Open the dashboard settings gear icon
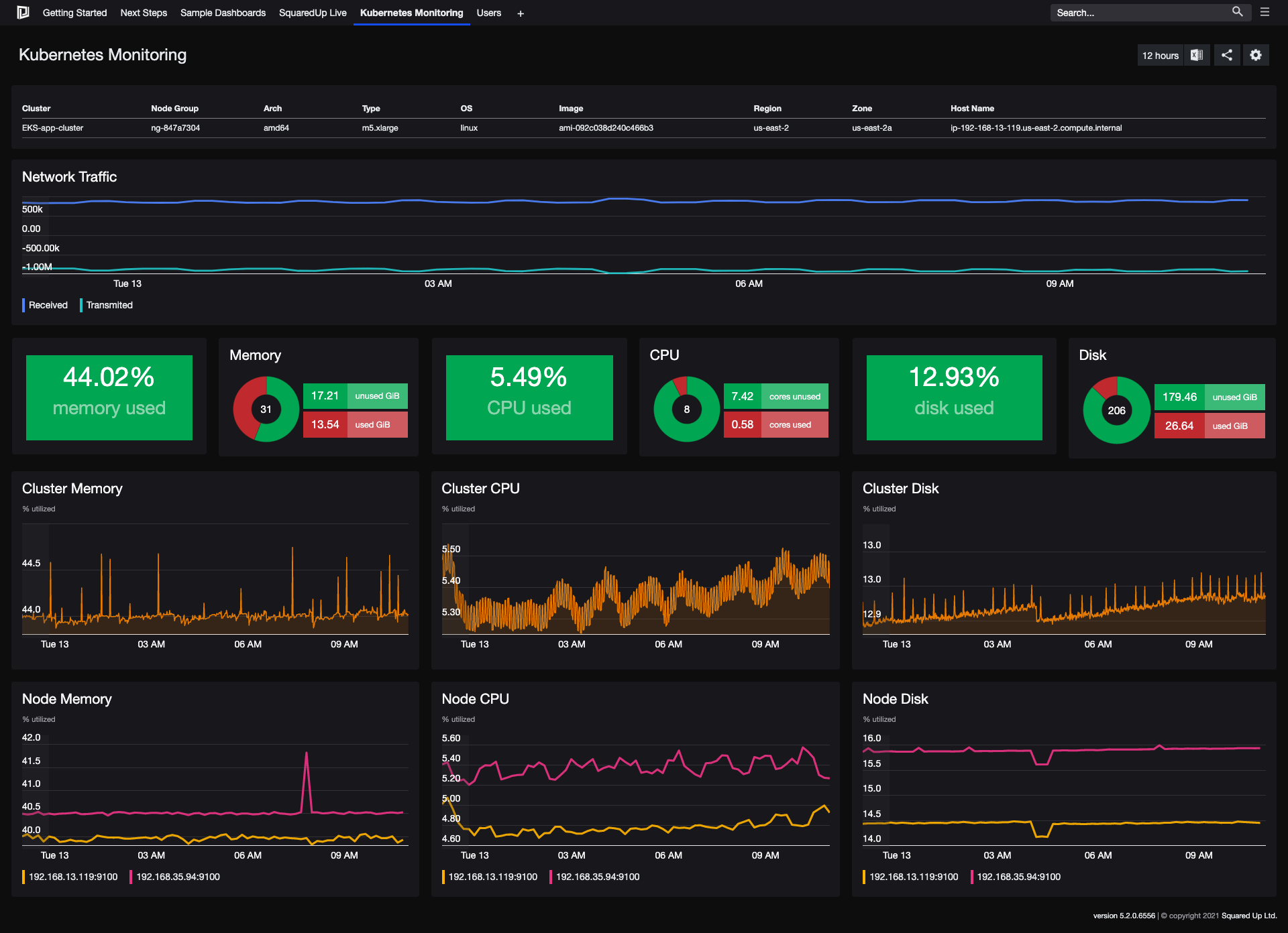 [1256, 55]
